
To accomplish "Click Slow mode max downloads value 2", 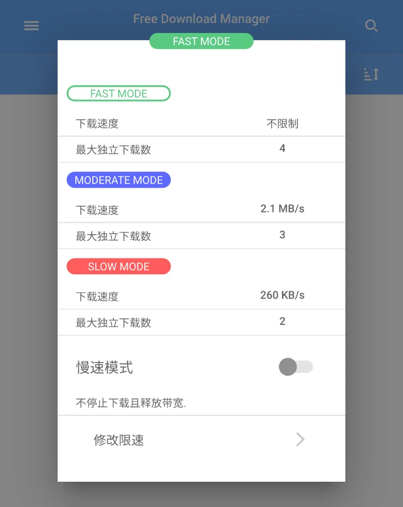I will (282, 321).
